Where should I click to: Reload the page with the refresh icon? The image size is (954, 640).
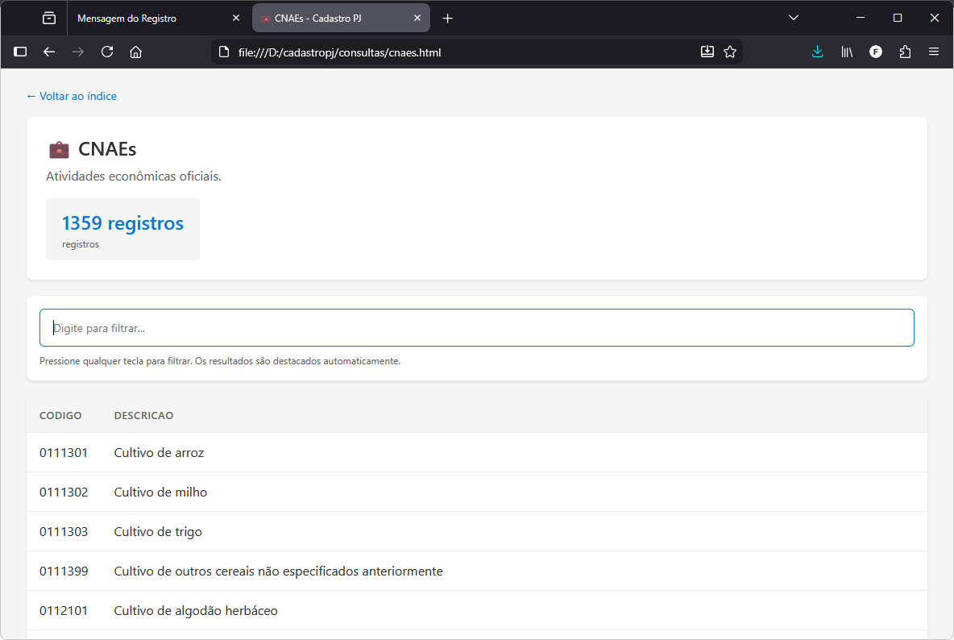click(106, 52)
